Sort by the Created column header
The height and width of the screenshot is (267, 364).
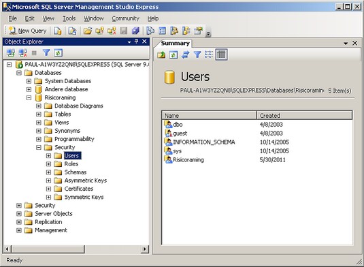(304, 116)
